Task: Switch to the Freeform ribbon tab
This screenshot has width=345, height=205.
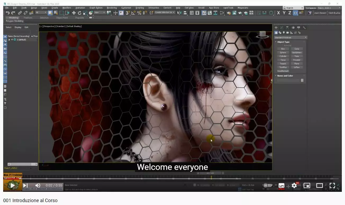Action: 28,18
